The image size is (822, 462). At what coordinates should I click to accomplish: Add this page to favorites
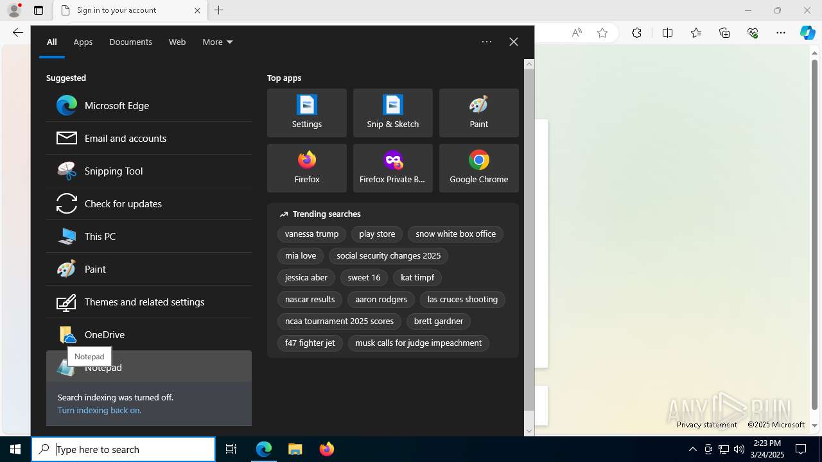point(602,33)
